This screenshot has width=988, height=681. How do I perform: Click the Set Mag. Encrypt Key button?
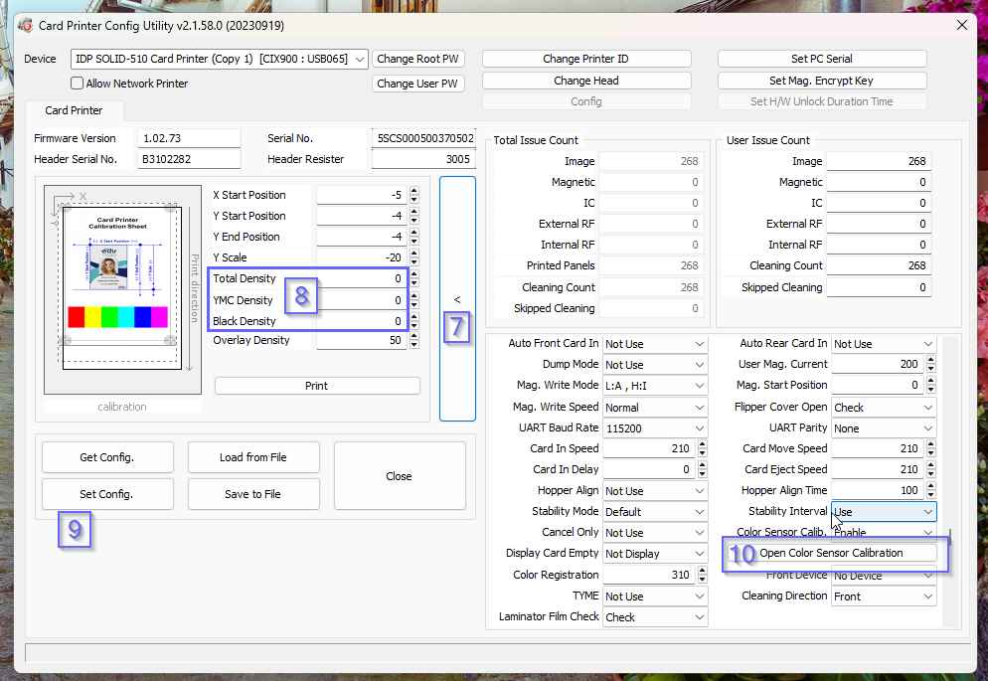pos(822,81)
